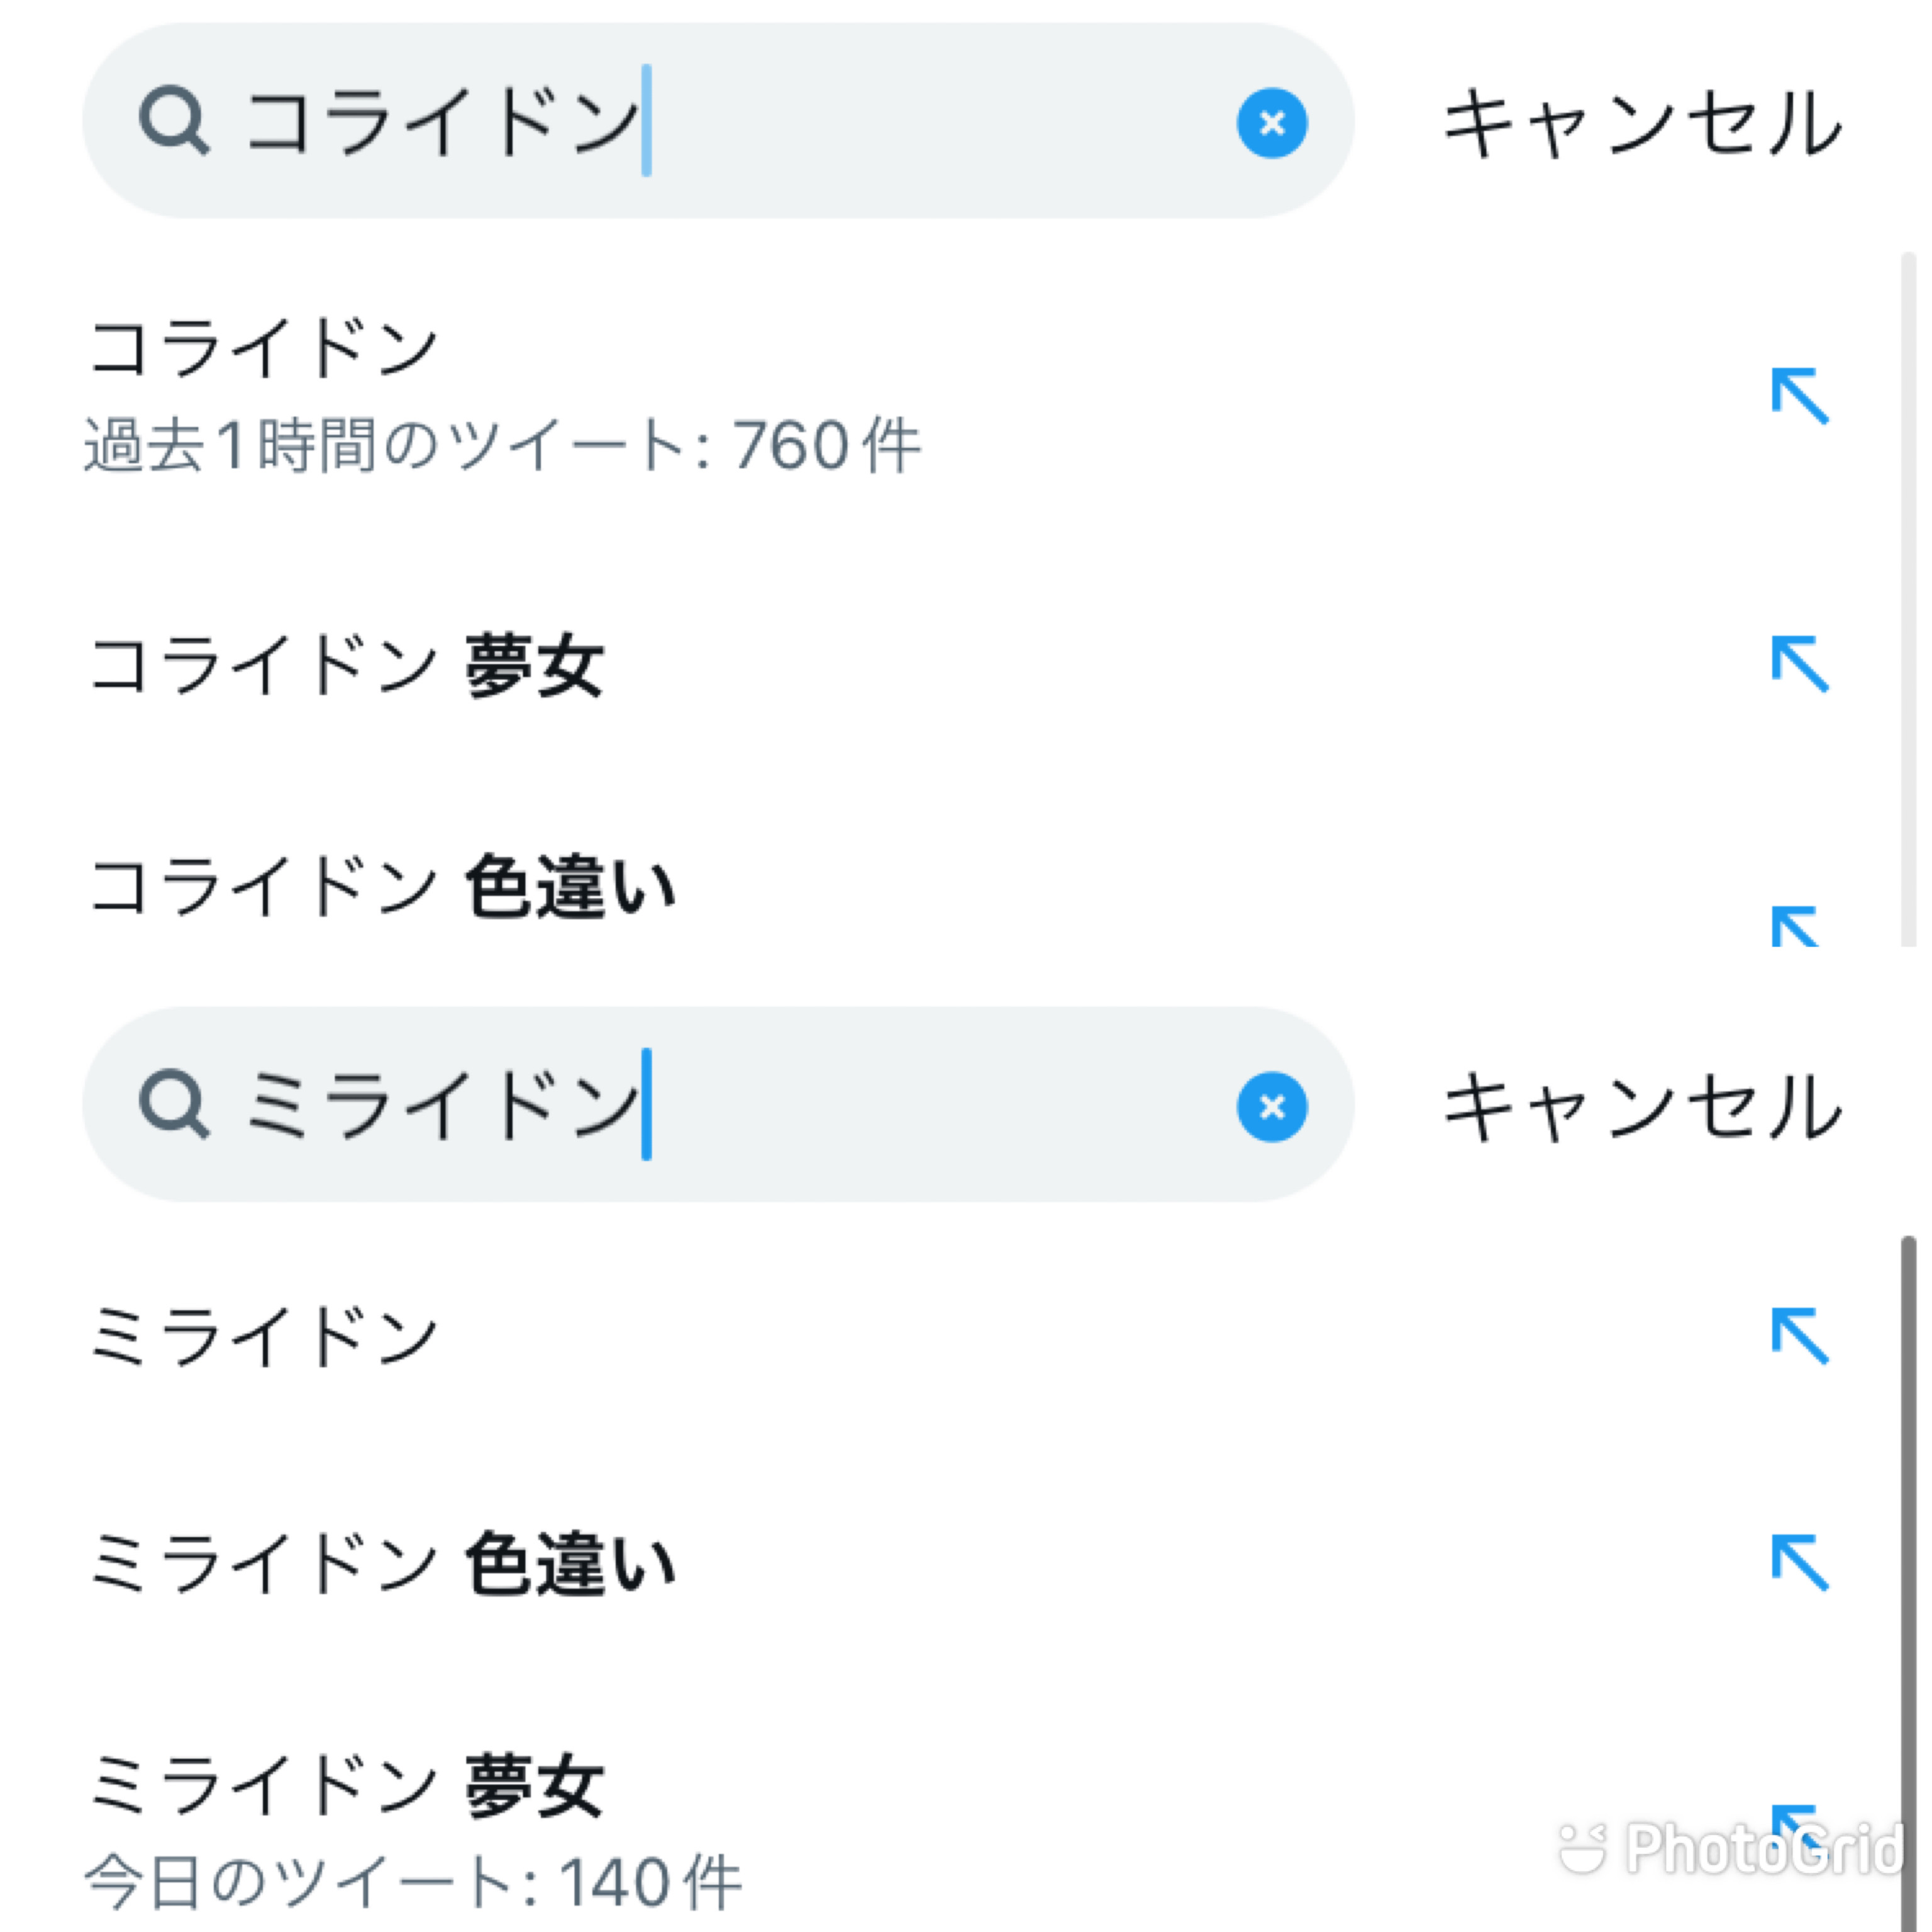Viewport: 1932px width, 1932px height.
Task: Fill query using arrow beside コライドン 色違い
Action: [1795, 925]
